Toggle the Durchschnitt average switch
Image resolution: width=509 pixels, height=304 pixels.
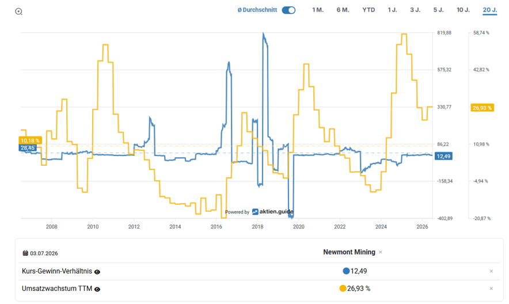(288, 10)
